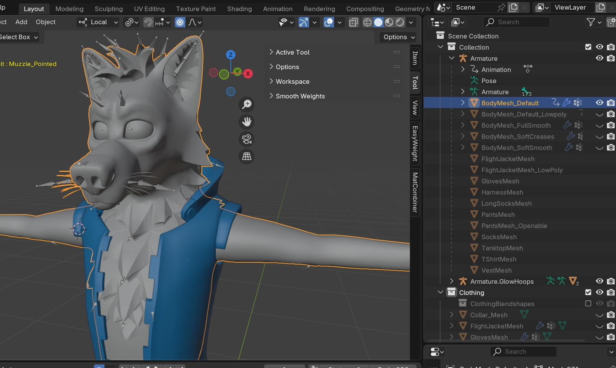The height and width of the screenshot is (368, 616).
Task: Click the pan hand viewport icon
Action: tap(247, 122)
